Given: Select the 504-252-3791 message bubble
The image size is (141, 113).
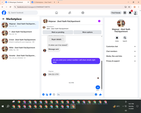Looking at the screenshot, I should tap(54, 74).
